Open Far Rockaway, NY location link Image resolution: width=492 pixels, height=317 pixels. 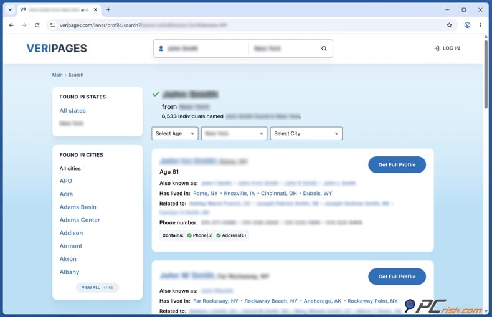coord(215,301)
